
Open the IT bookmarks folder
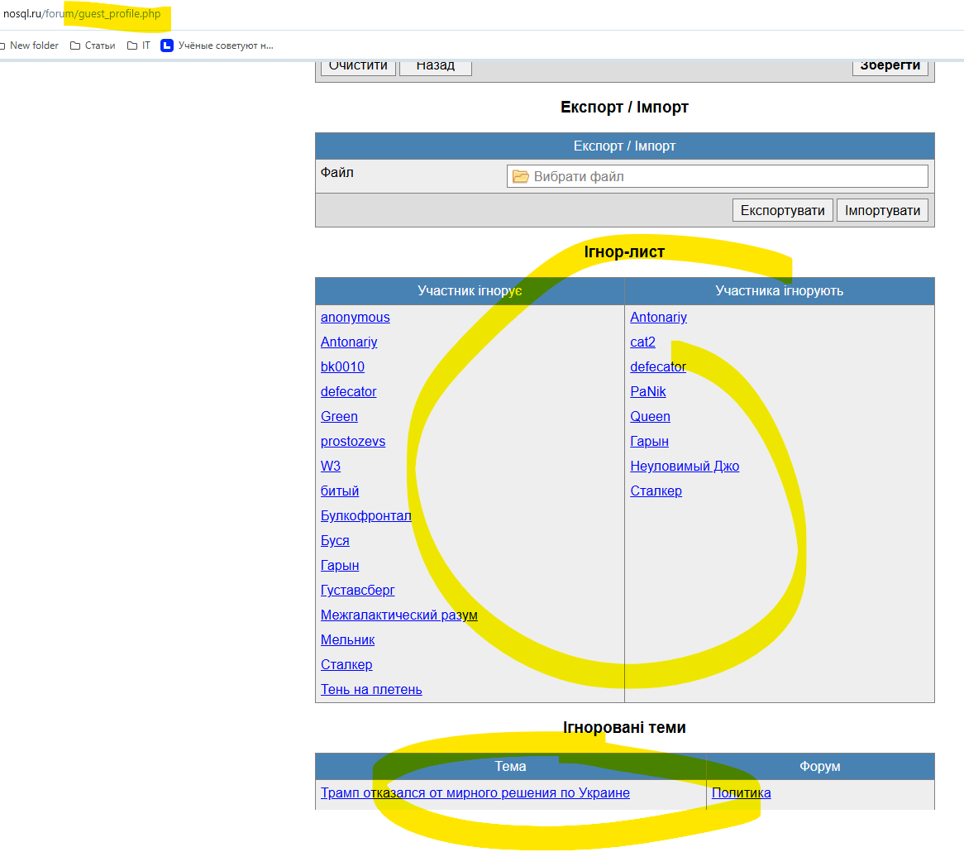pyautogui.click(x=139, y=45)
